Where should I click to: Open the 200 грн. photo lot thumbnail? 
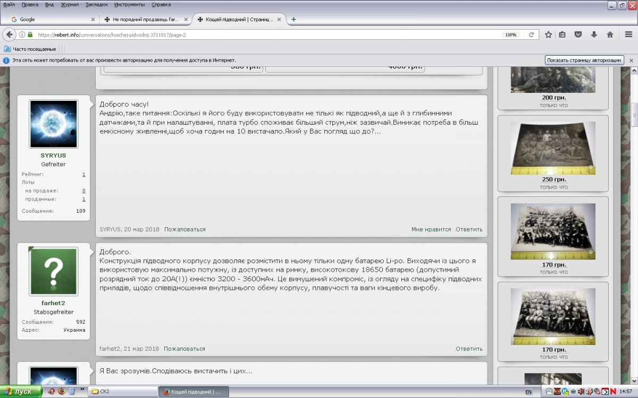(x=553, y=80)
